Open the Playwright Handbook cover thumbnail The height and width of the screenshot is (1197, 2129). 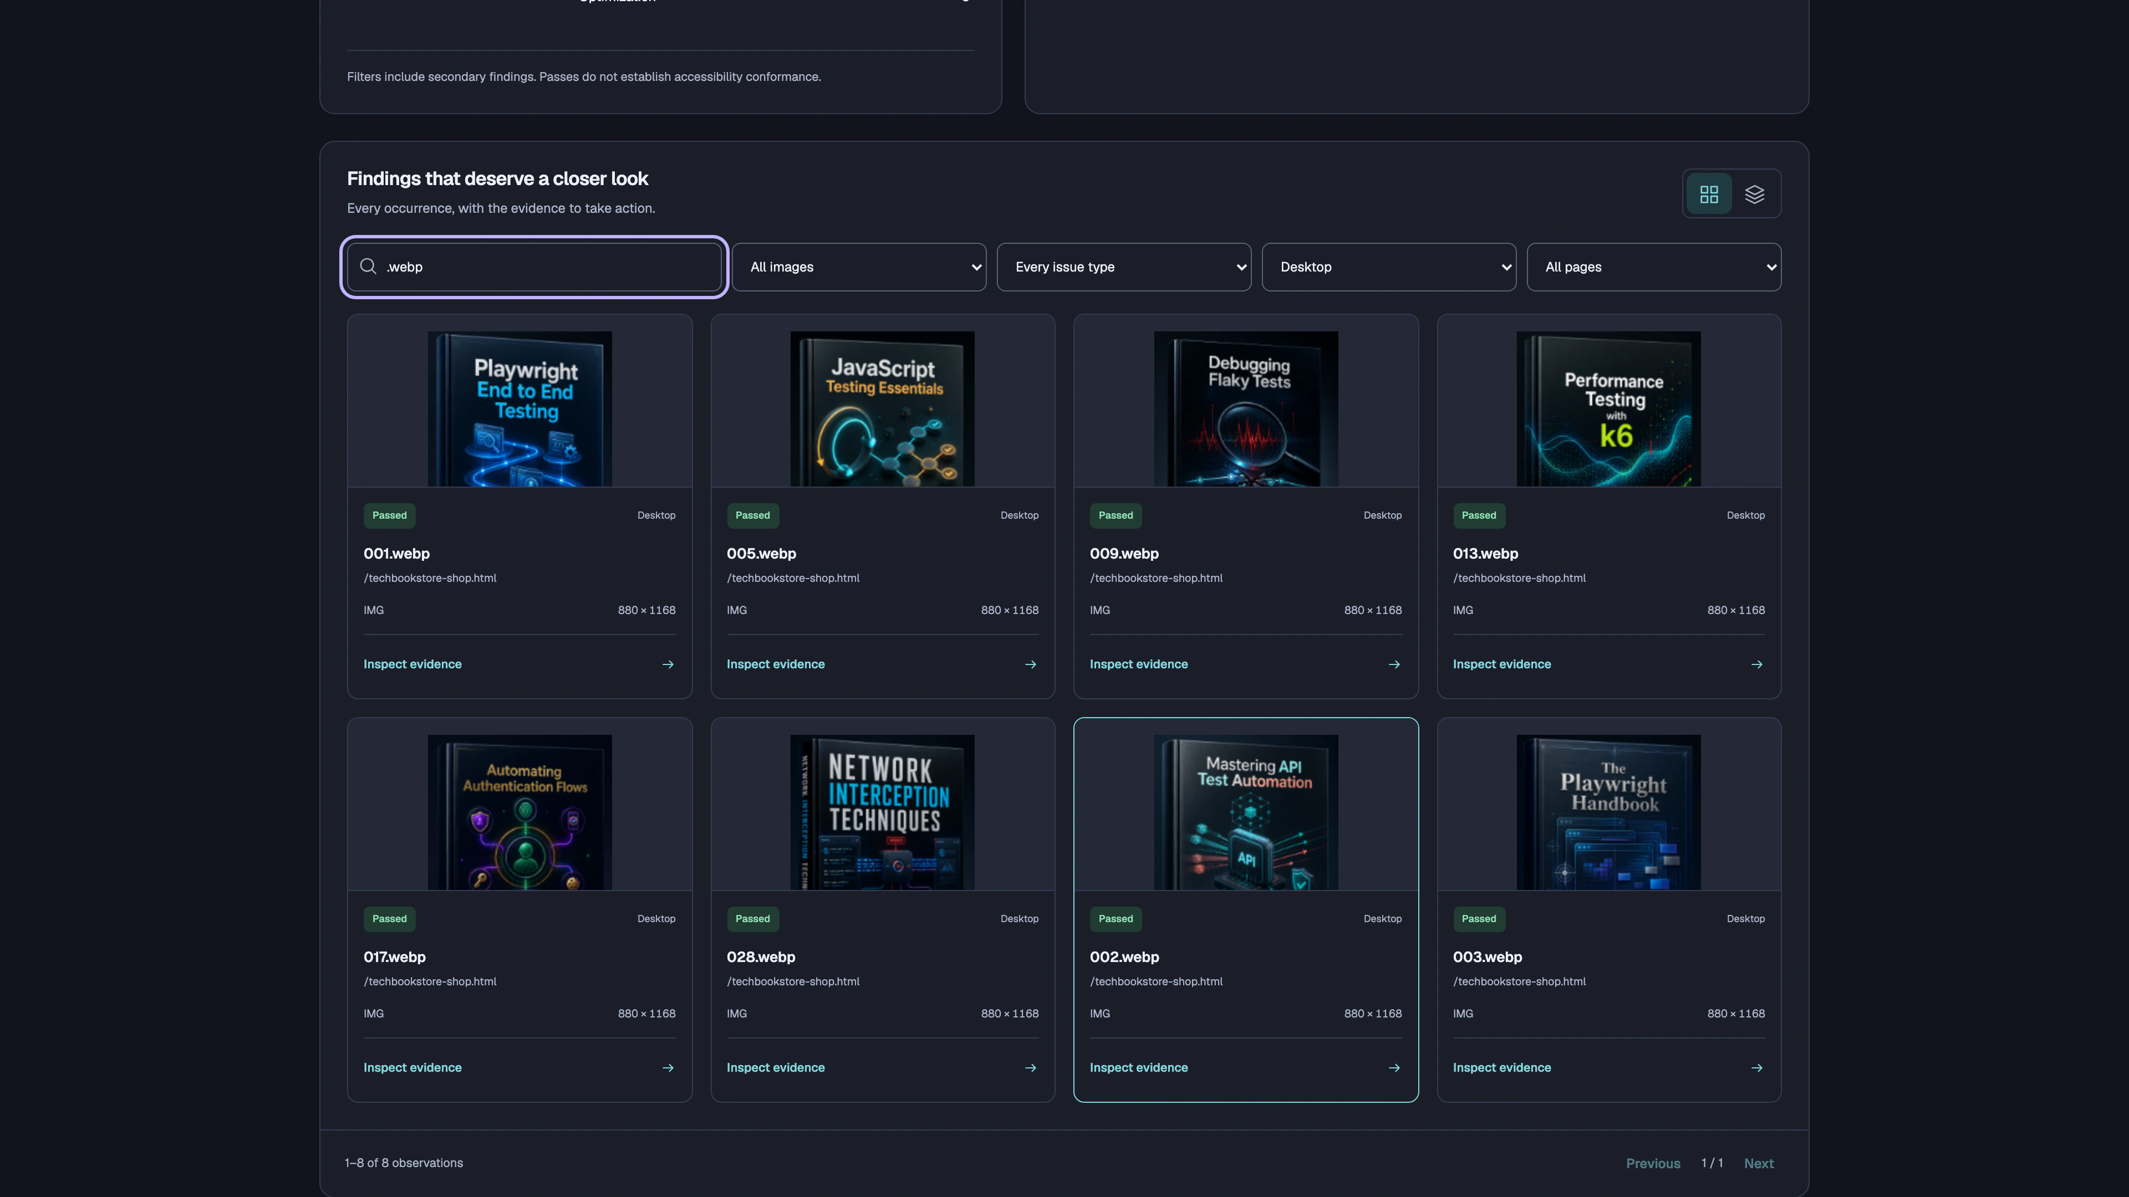pos(1608,812)
